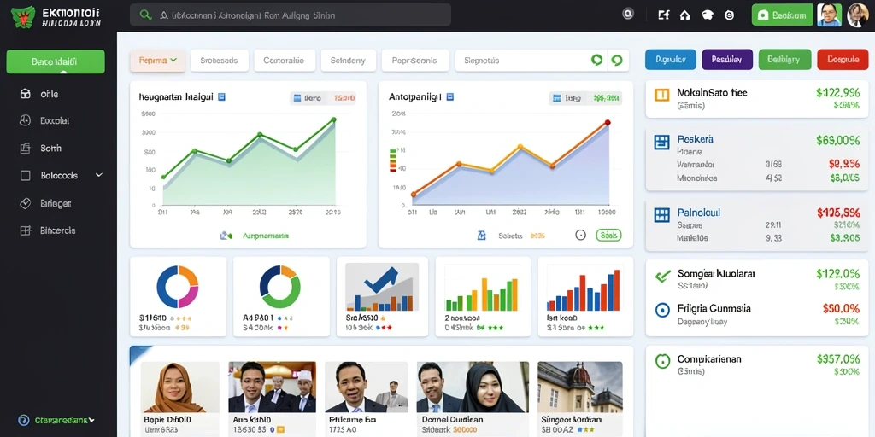Viewport: 875px width, 437px height.
Task: Click the round gray icon in the header
Action: (x=628, y=15)
